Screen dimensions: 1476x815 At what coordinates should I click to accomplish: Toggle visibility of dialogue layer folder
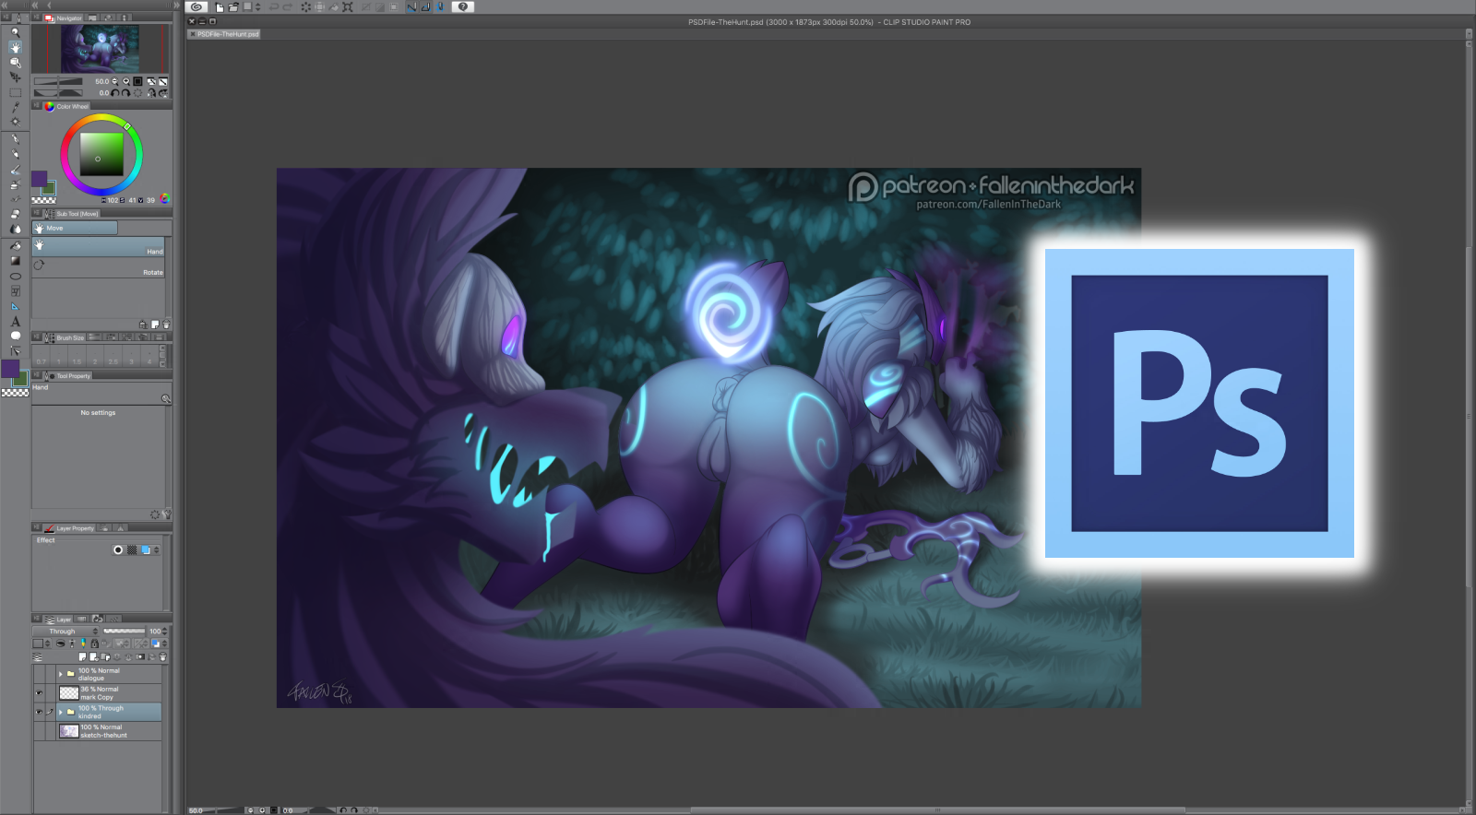39,674
